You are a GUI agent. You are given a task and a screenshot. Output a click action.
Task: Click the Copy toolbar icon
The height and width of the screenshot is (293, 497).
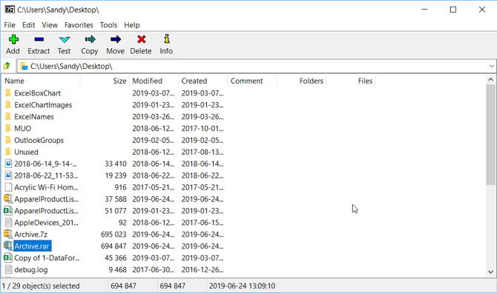click(x=90, y=39)
